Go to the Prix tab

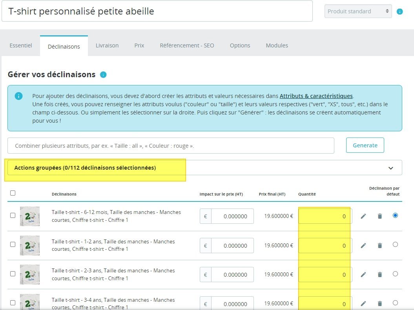[139, 45]
